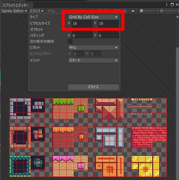
Task: Select the small green bush sprite
Action: pyautogui.click(x=81, y=109)
